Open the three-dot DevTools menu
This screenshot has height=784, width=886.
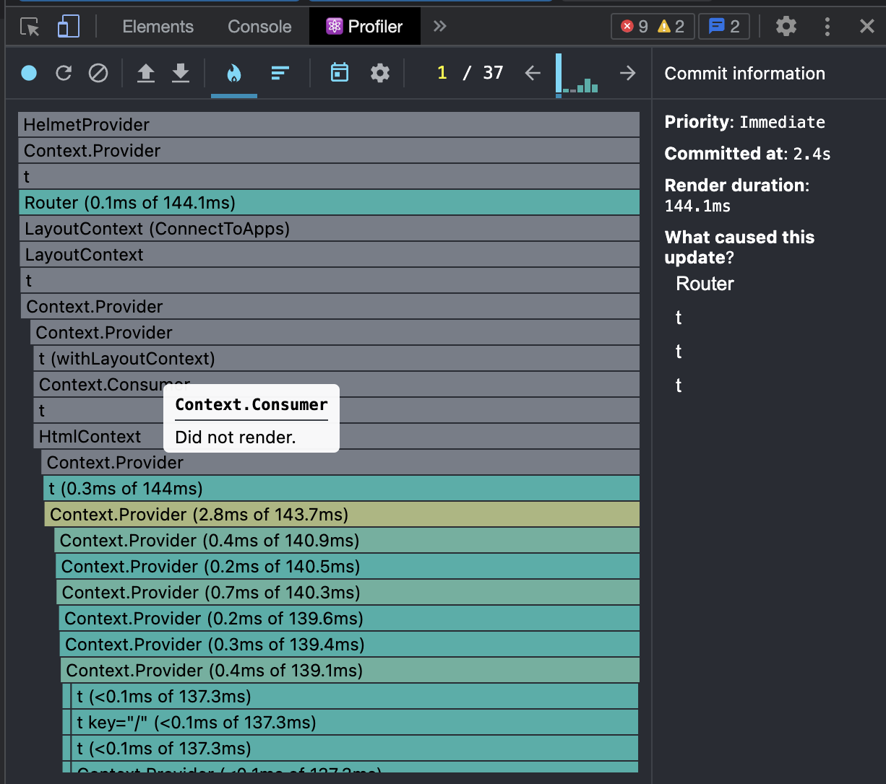[x=827, y=26]
